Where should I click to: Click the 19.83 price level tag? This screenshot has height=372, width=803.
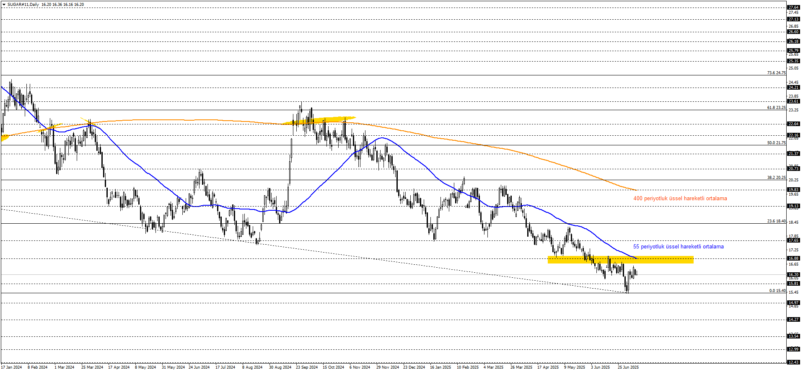click(x=793, y=190)
